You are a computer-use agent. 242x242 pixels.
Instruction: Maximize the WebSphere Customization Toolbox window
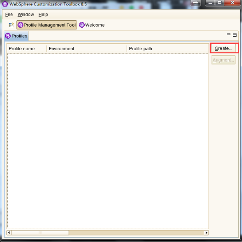(219, 3)
